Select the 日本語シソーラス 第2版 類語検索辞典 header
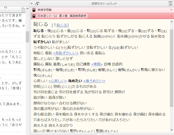Image resolution: width=174 pixels, height=135 pixels. click(102, 16)
